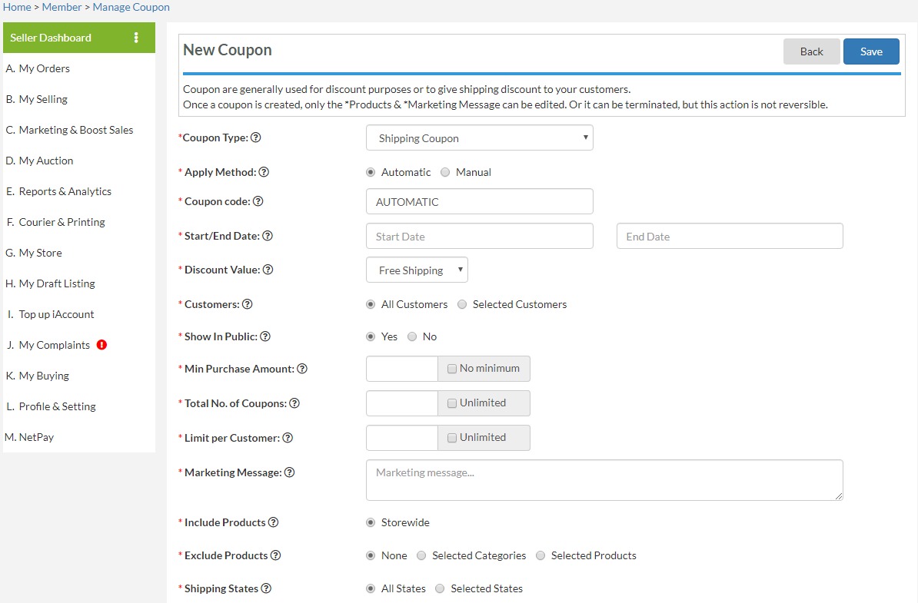
Task: Focus the Coupon code field
Action: click(x=480, y=201)
